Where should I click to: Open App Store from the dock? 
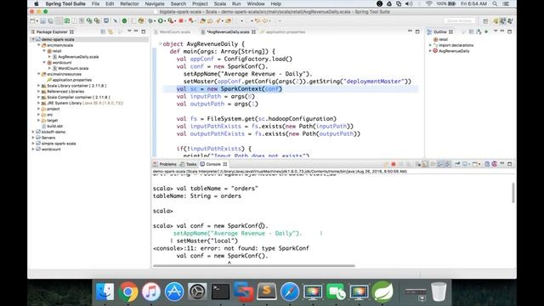click(x=174, y=292)
